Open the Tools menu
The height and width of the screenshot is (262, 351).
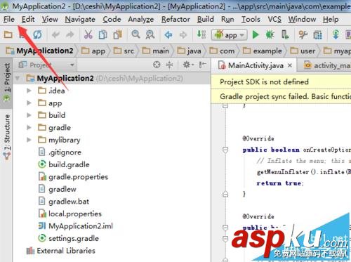pos(251,19)
